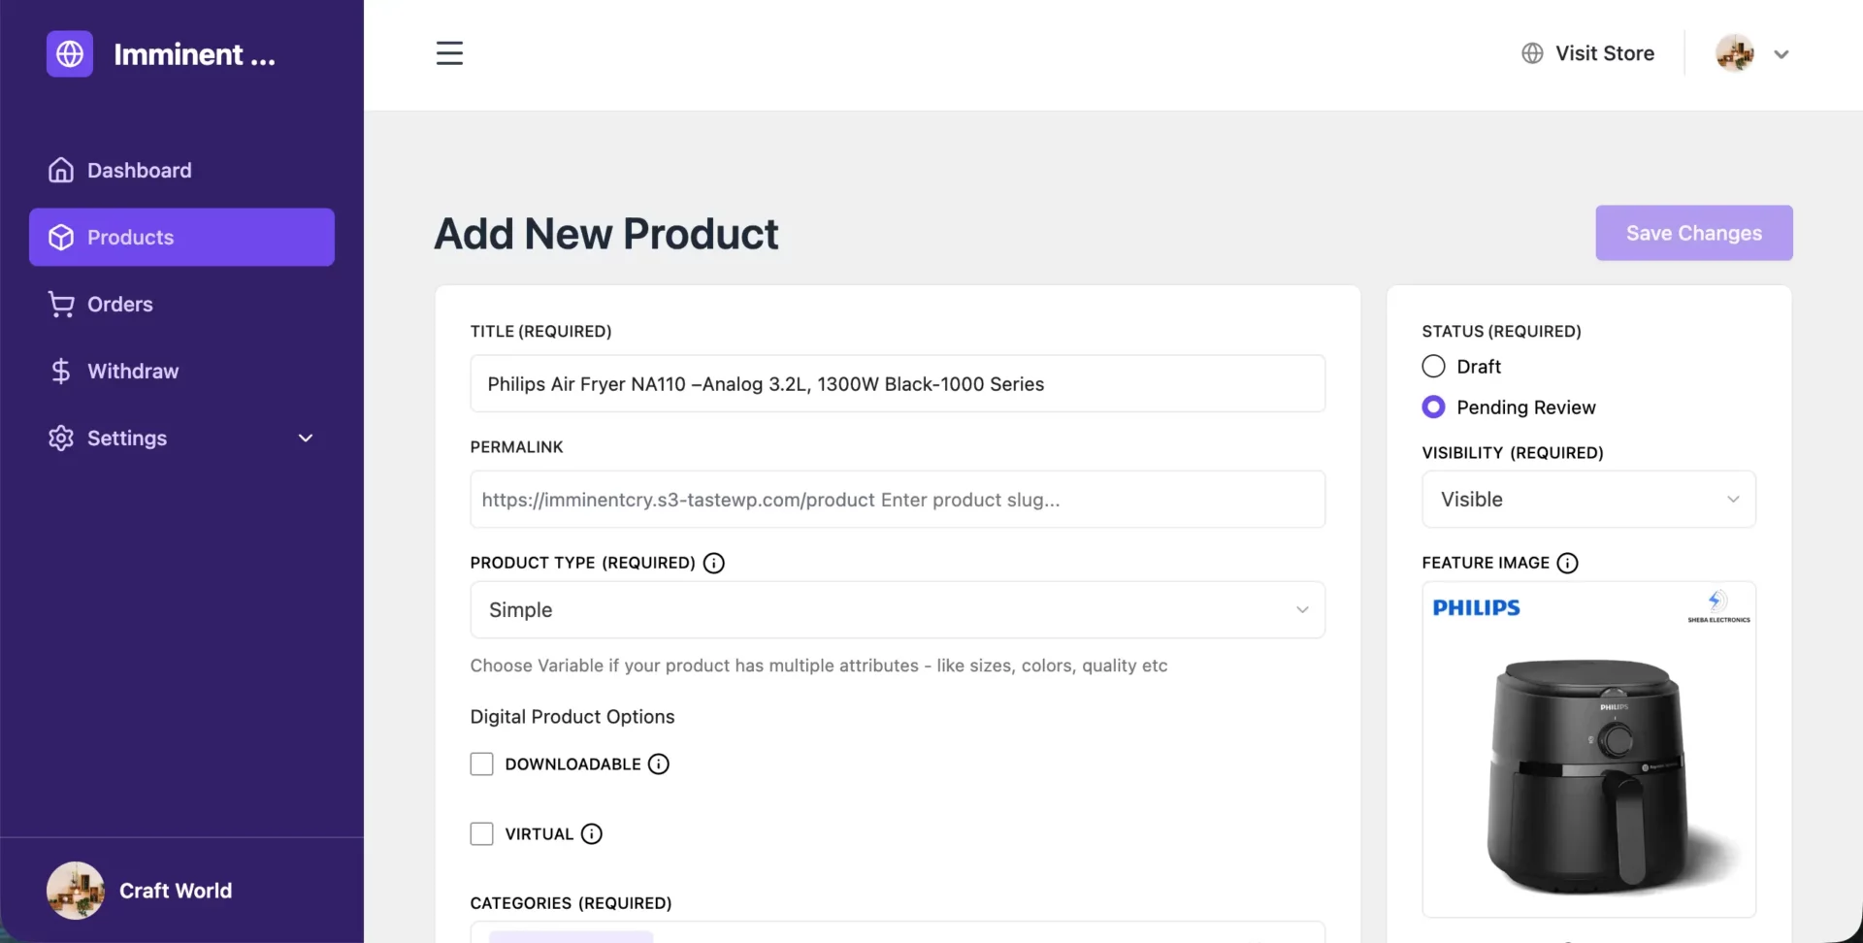
Task: Click the CATEGORIES (REQUIRED) label
Action: point(571,903)
